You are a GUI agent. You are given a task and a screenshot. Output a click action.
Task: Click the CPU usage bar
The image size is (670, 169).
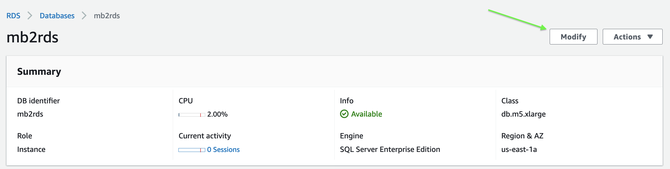point(192,115)
